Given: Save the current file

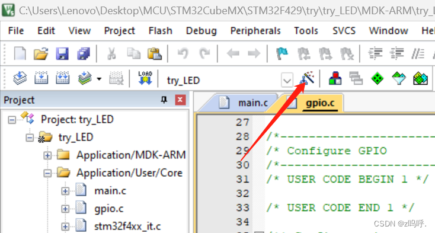Looking at the screenshot, I should pos(62,53).
